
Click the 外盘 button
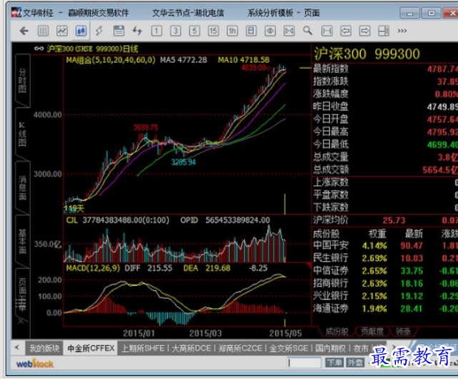tap(355, 363)
